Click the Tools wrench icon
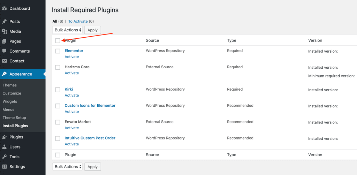Viewport: 357px width, 175px height. click(5, 157)
